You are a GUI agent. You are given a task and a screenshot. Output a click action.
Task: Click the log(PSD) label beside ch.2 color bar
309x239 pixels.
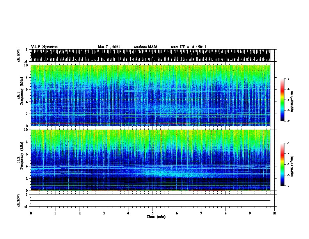click(x=292, y=166)
